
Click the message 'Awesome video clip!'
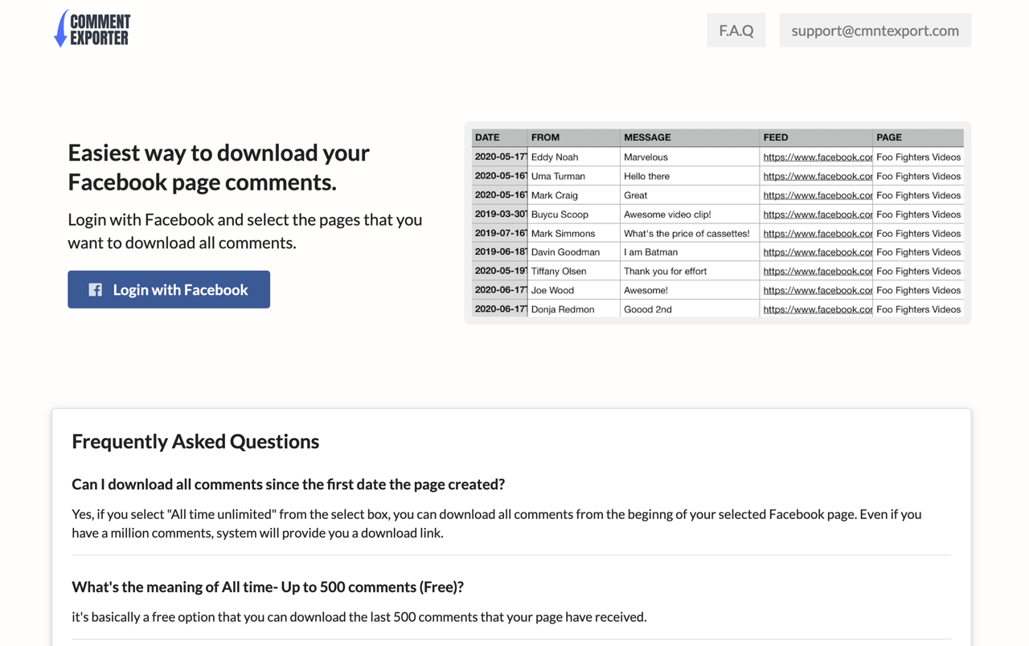tap(667, 215)
